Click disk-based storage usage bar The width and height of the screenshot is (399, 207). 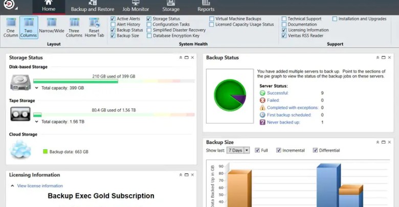coord(114,81)
